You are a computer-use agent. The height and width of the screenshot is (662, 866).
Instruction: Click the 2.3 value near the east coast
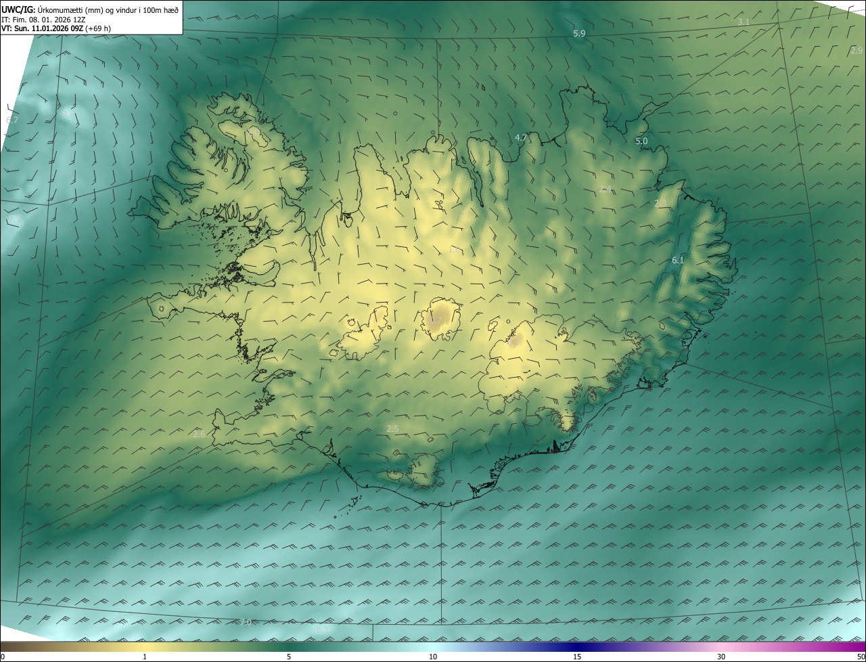coord(661,203)
